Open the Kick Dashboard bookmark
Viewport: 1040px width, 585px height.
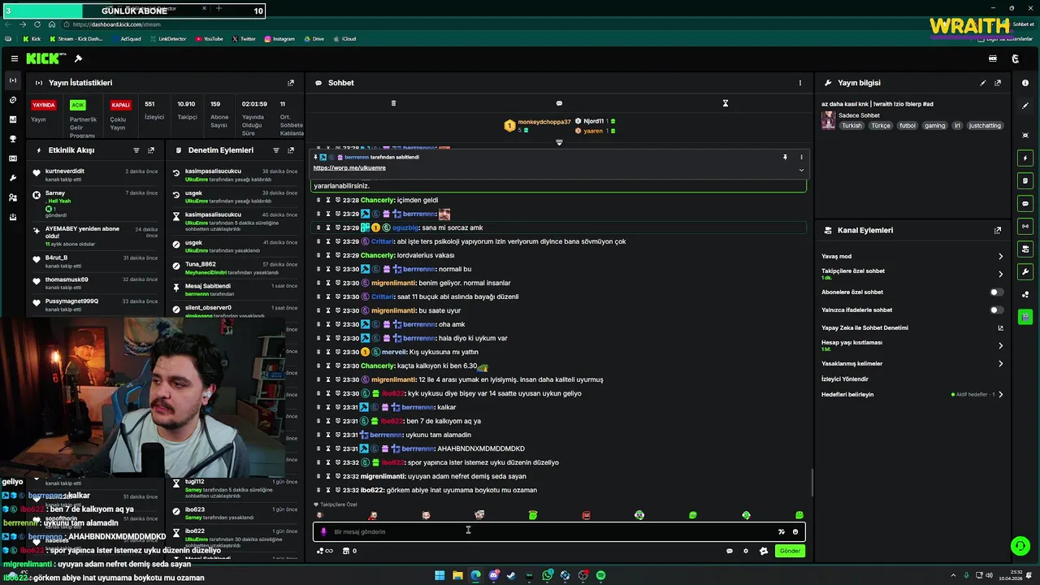(76, 39)
